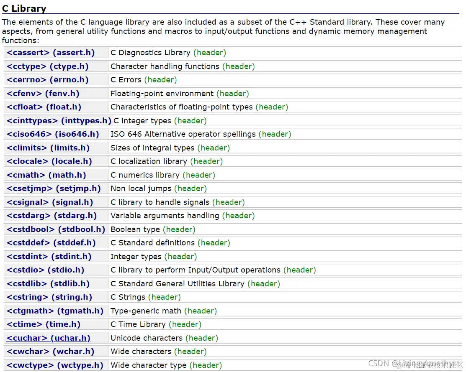Open the <cmath> (math.h) header link

tap(46, 175)
